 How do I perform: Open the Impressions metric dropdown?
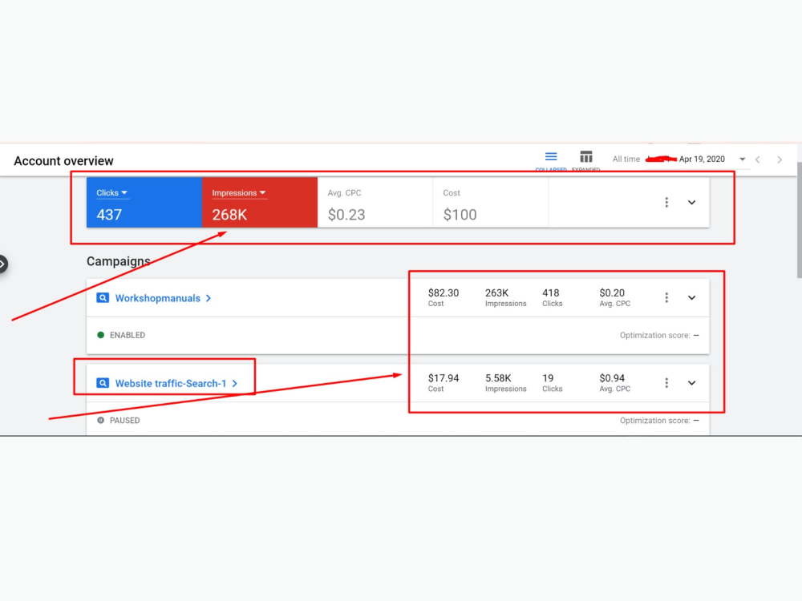239,192
